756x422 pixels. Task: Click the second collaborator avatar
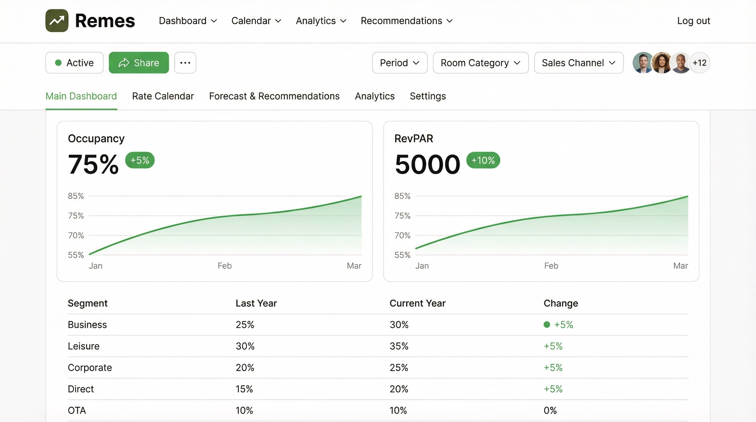661,63
